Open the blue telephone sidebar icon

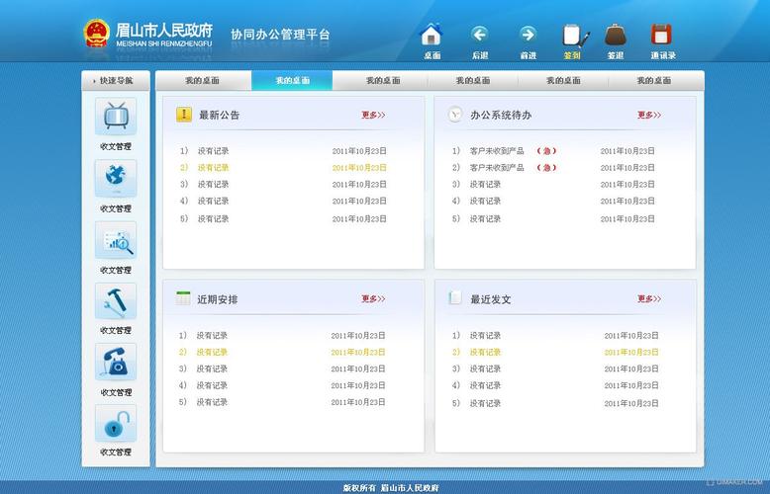116,363
